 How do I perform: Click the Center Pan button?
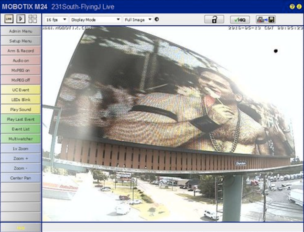pyautogui.click(x=21, y=178)
